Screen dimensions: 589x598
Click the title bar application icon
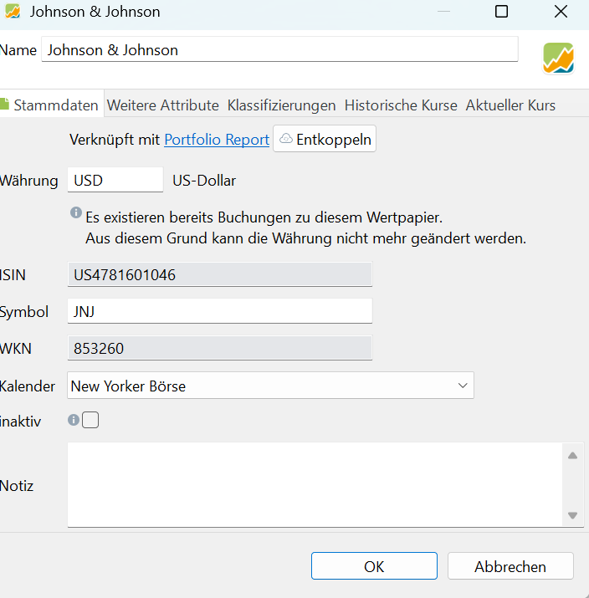[13, 12]
